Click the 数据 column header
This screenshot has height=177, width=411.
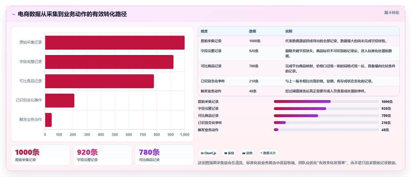tap(253, 31)
